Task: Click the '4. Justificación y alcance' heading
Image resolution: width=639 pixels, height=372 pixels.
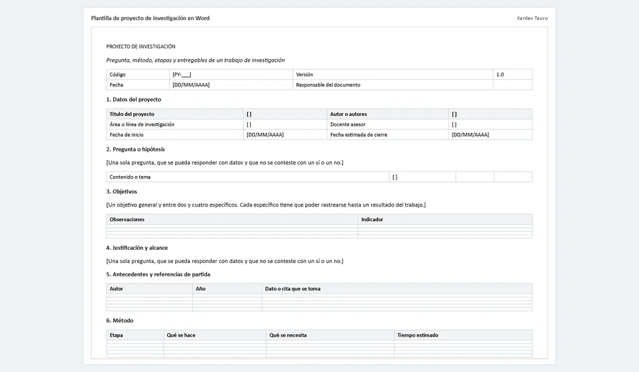Action: point(137,248)
